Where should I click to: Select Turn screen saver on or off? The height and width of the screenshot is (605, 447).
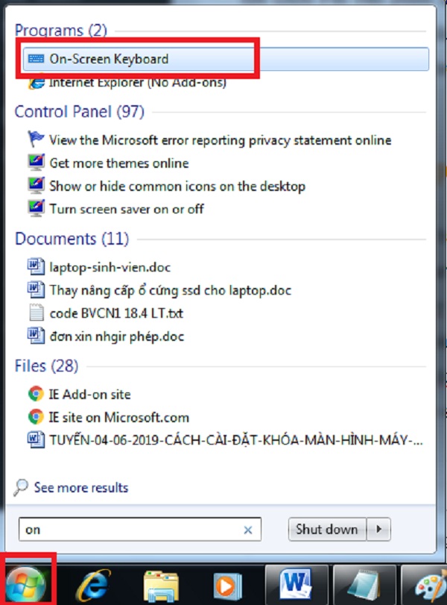pyautogui.click(x=126, y=209)
